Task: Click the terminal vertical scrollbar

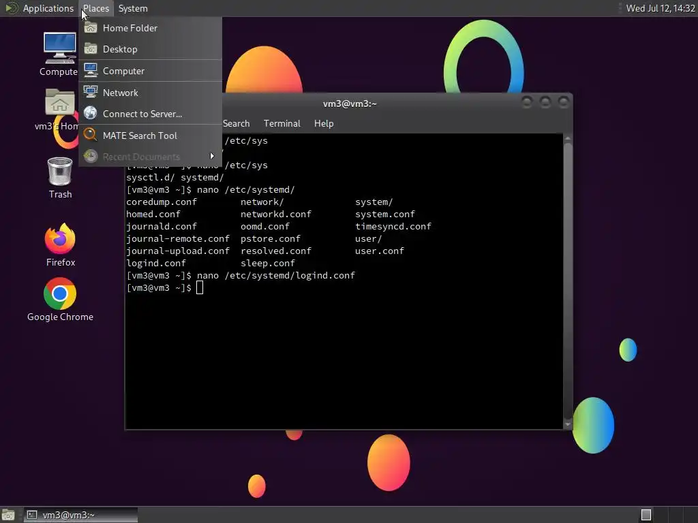Action: click(x=568, y=281)
